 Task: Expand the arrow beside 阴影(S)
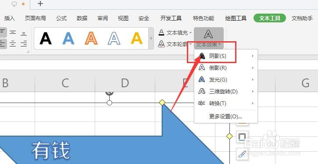tap(253, 56)
